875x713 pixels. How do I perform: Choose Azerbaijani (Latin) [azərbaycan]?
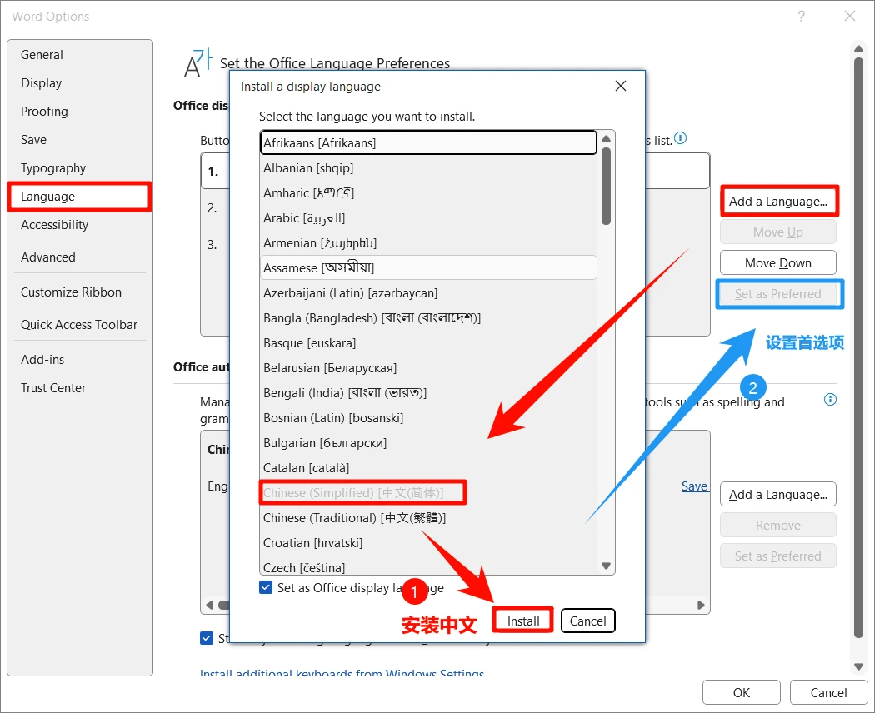tap(428, 293)
